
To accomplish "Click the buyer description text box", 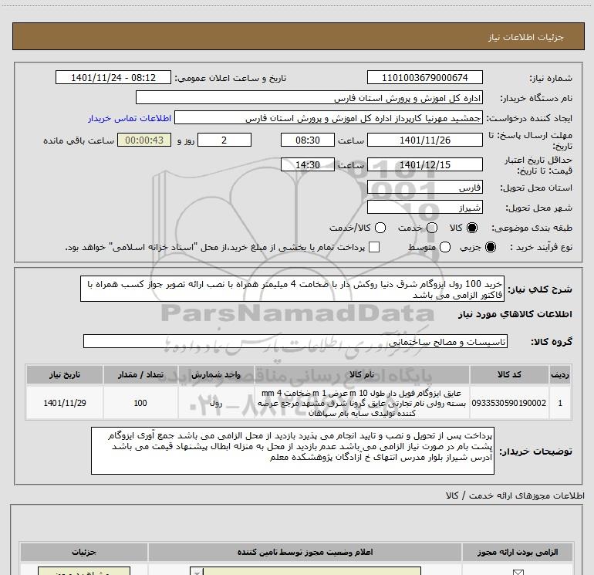I will click(292, 451).
